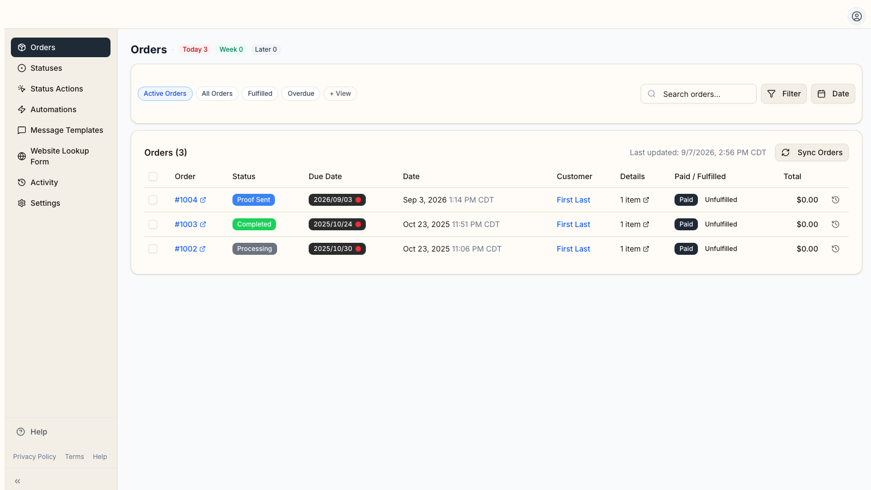Switch to All Orders view

217,94
